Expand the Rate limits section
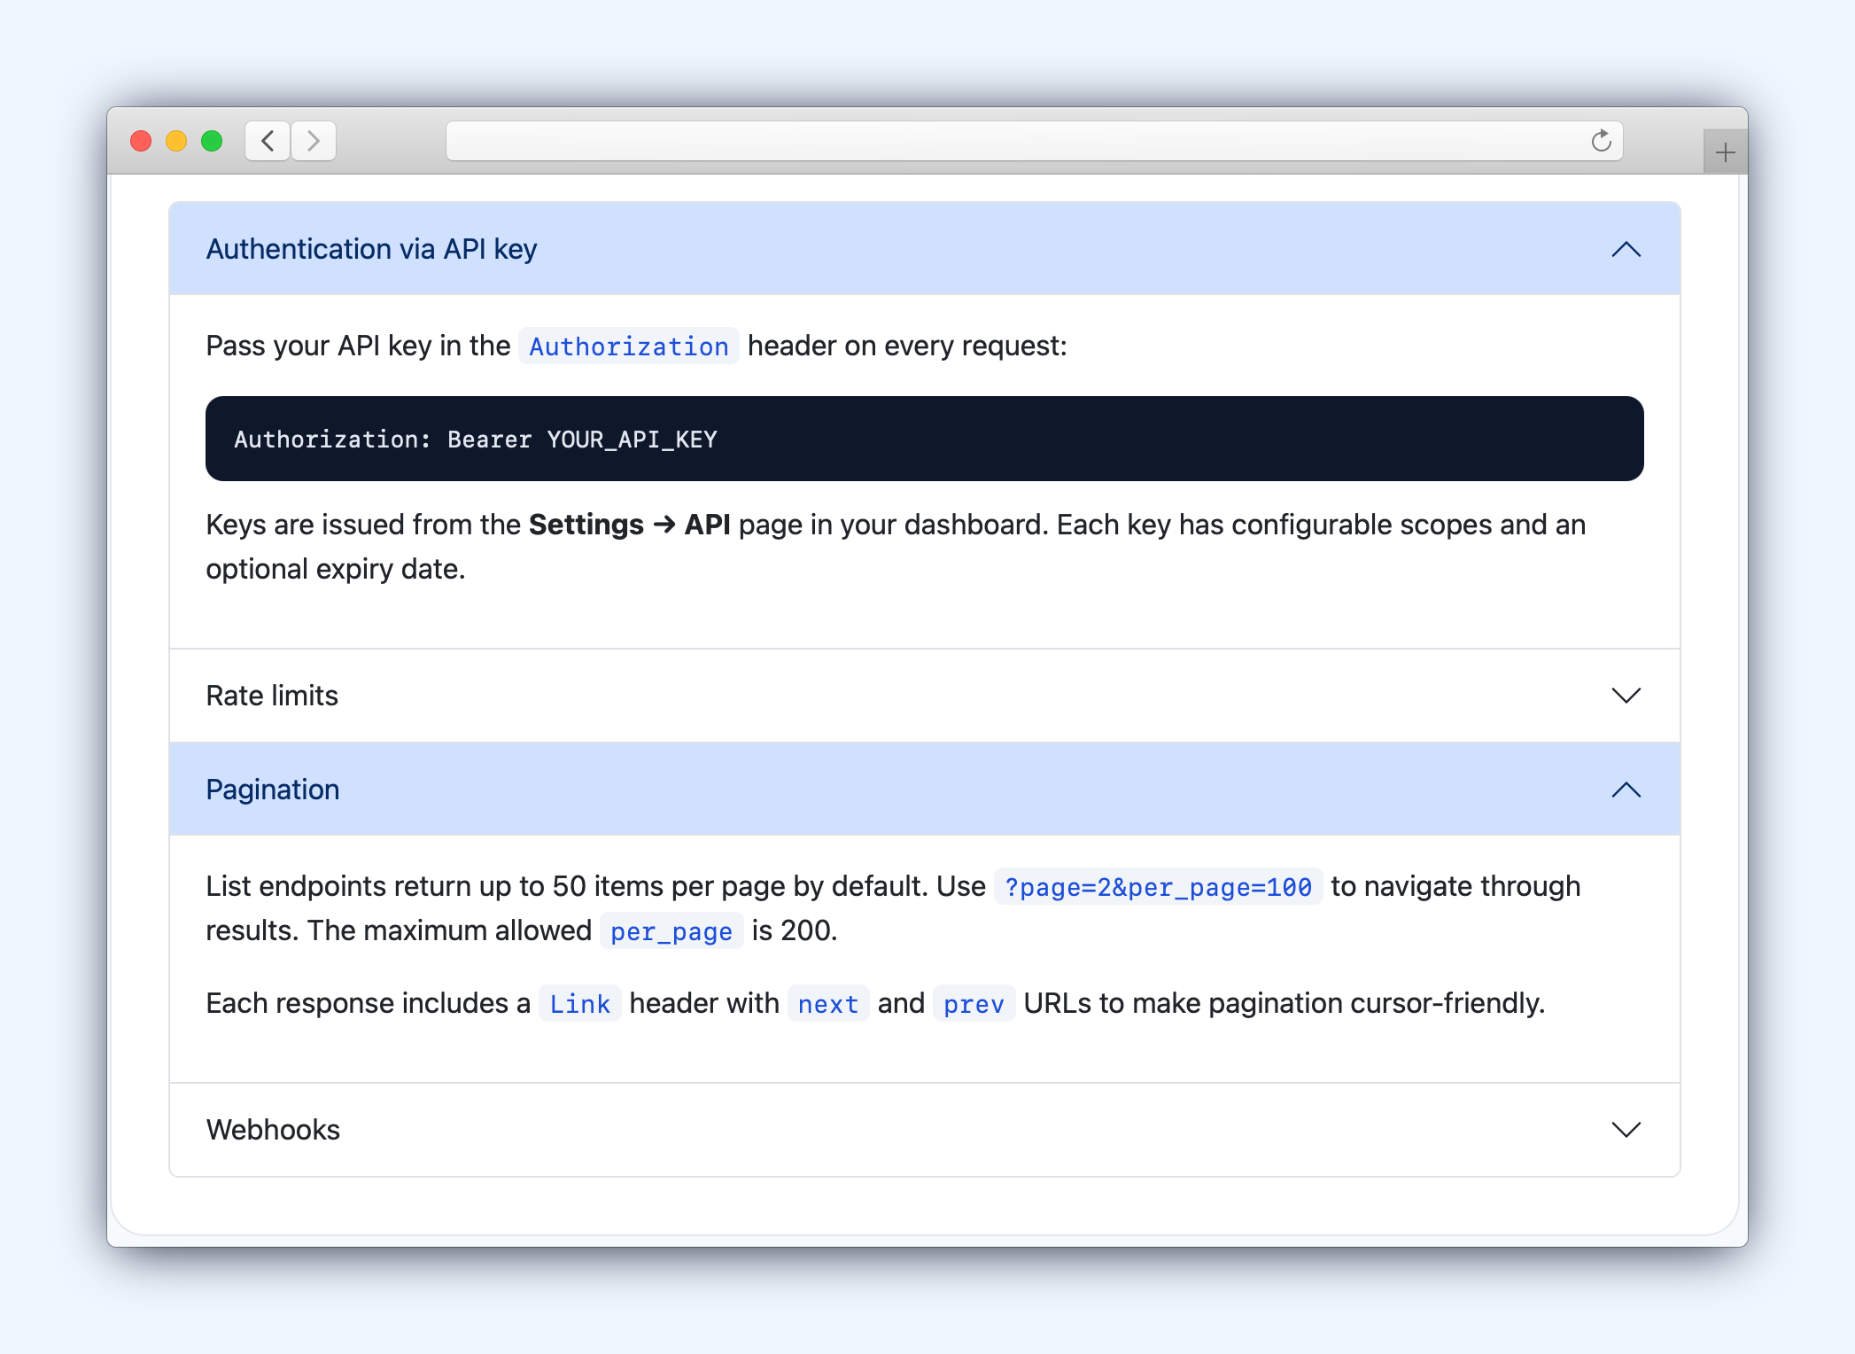Viewport: 1855px width, 1354px height. (x=925, y=696)
